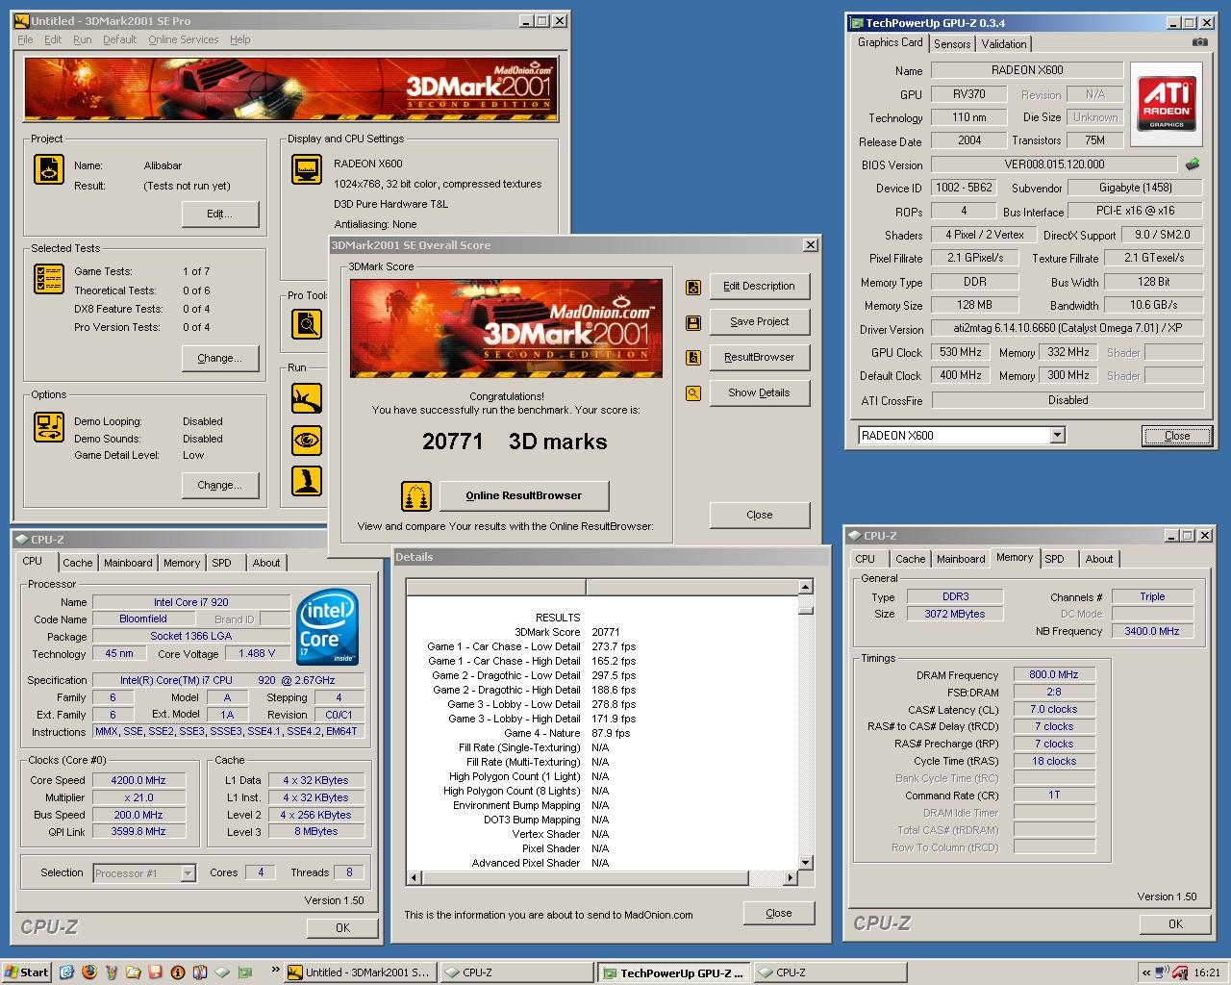Viewport: 1231px width, 985px height.
Task: Click the Core Speed 4200.0 MHz field
Action: 138,780
